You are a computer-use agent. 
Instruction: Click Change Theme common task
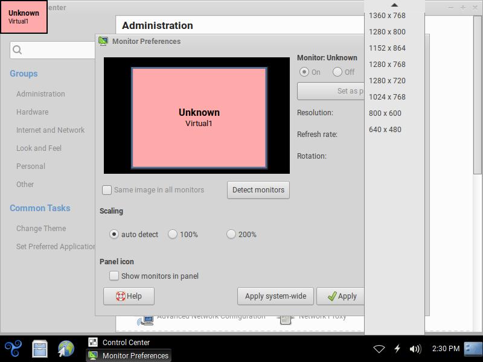[41, 229]
